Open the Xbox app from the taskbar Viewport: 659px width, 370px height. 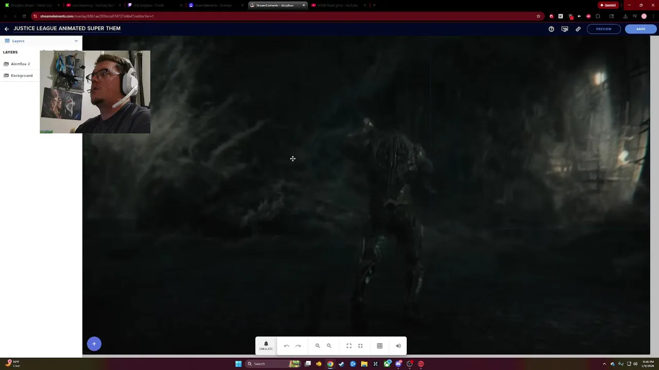click(387, 364)
